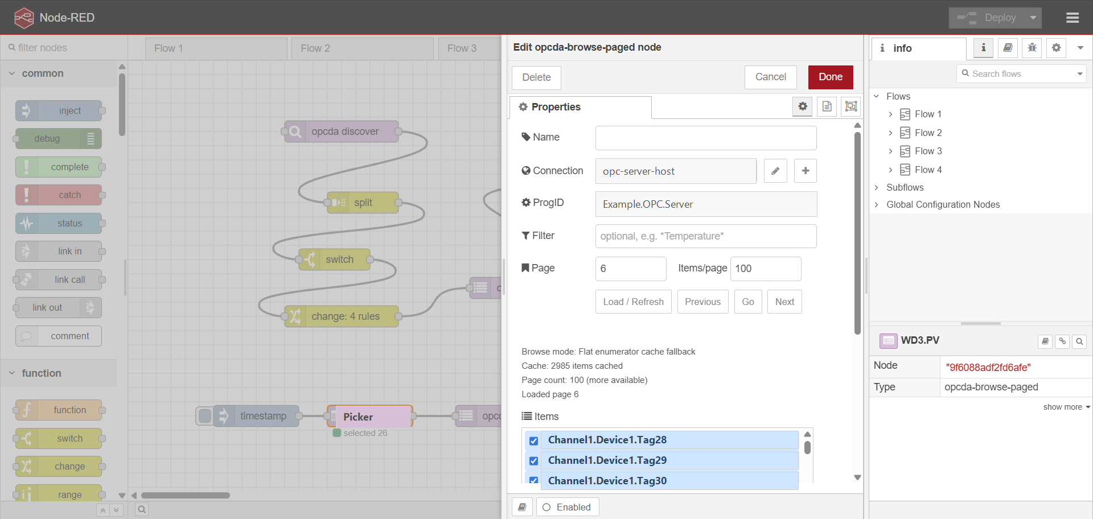Expand Flow 1 in the outline

click(x=890, y=114)
